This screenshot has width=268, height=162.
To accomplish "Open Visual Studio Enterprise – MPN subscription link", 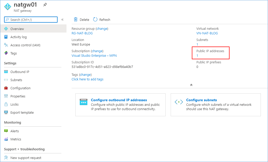I will tap(94, 56).
